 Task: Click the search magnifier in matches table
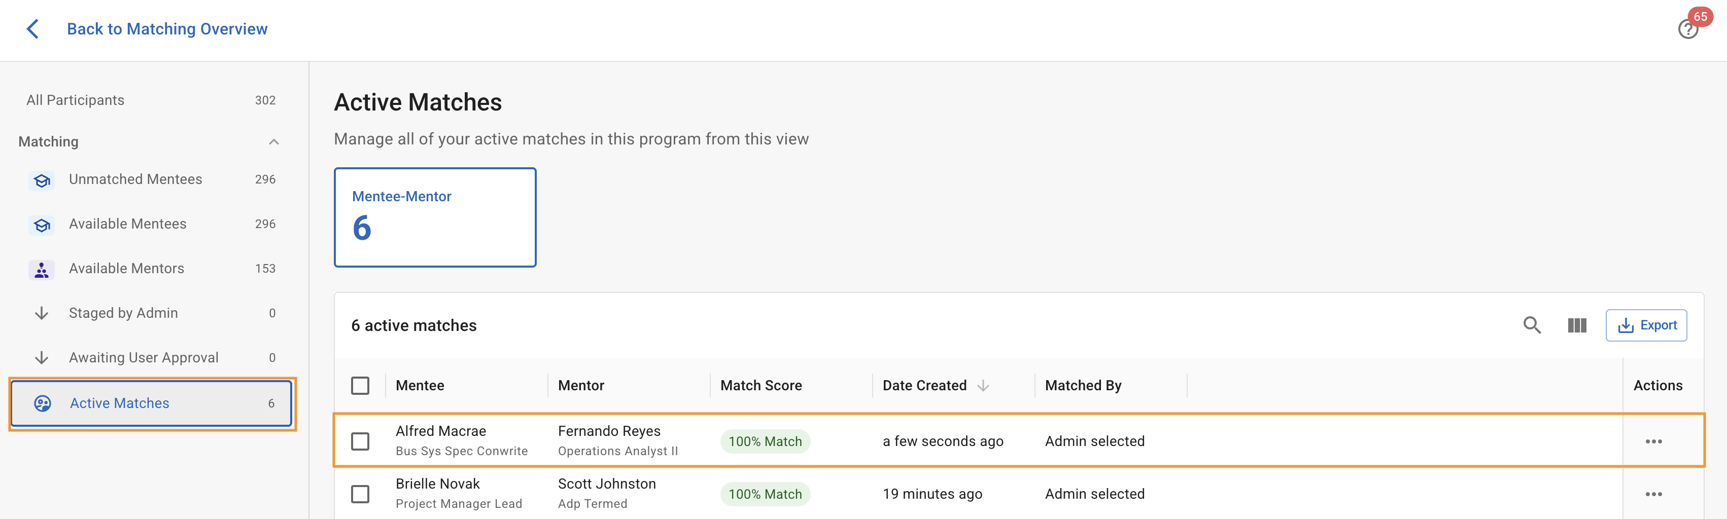[x=1532, y=325]
